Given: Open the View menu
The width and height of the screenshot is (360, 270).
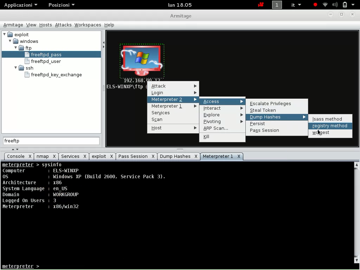Looking at the screenshot, I should tap(31, 25).
